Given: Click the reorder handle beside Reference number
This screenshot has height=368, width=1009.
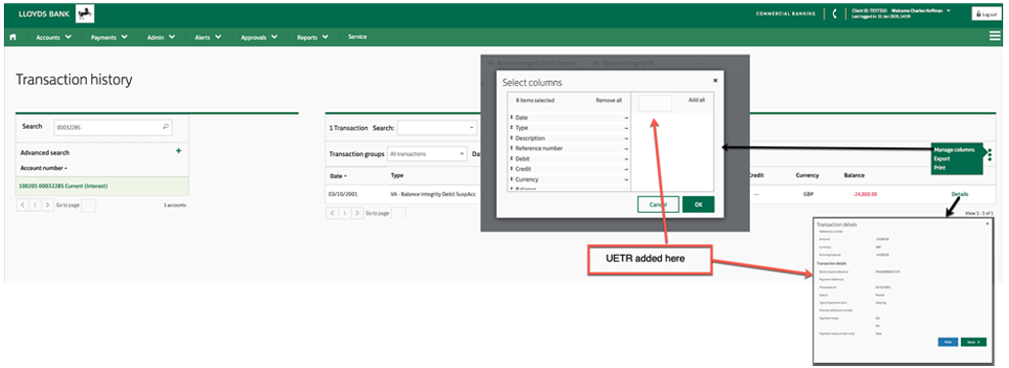Looking at the screenshot, I should [x=511, y=148].
